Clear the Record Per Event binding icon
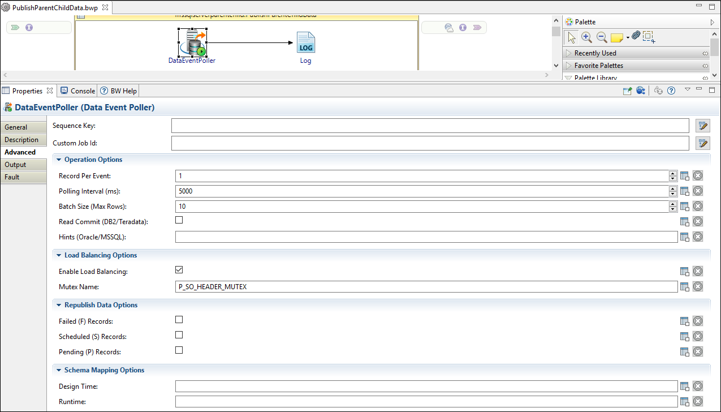Image resolution: width=721 pixels, height=412 pixels. coord(698,176)
